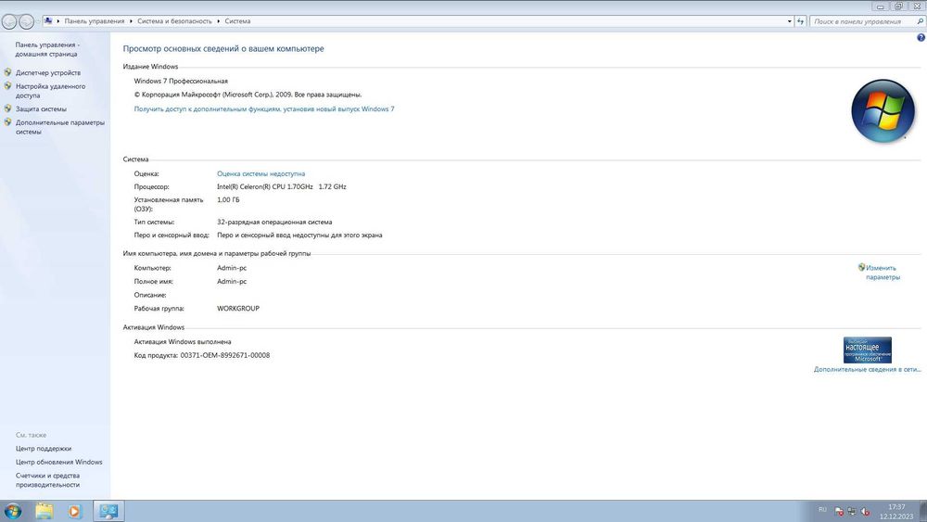927x522 pixels.
Task: Expand arrow after Control Panel breadcrumb
Action: coord(131,21)
